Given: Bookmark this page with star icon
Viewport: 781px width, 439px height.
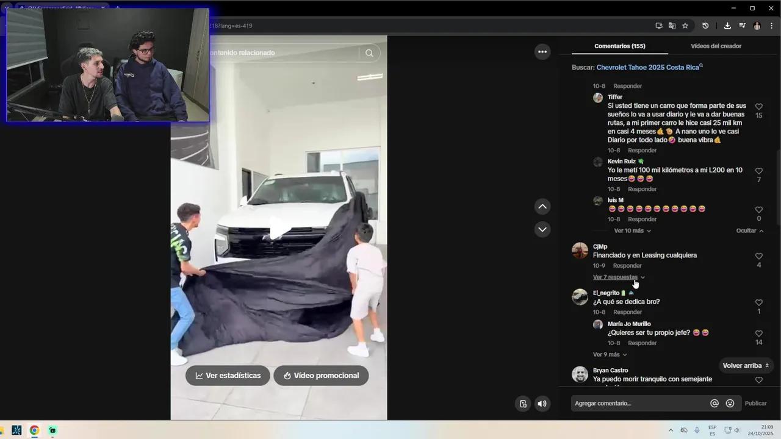Looking at the screenshot, I should point(685,26).
